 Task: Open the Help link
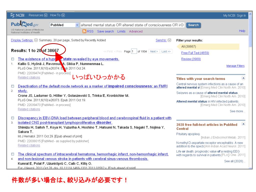pos(242,31)
